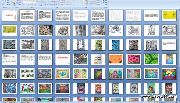Screen dimensions: 180x103
Task: Click the Clear Formatting icon
Action: [42, 2]
